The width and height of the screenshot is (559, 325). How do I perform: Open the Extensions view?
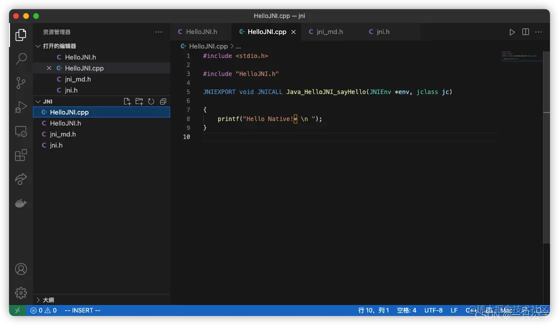(x=21, y=155)
